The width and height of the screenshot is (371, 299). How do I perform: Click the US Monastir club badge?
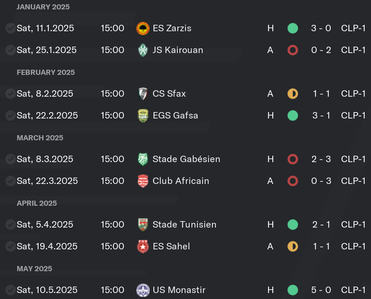point(143,290)
